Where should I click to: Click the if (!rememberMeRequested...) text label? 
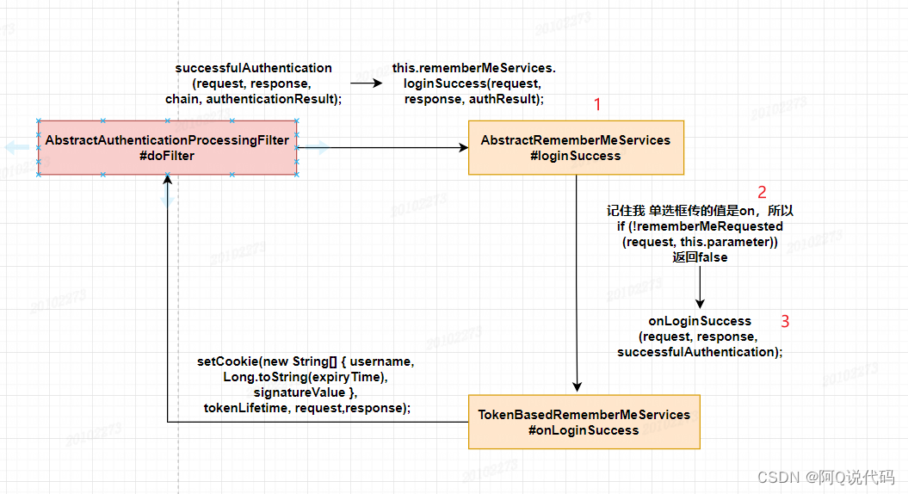pyautogui.click(x=700, y=234)
